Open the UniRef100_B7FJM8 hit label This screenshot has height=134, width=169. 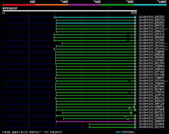152,75
